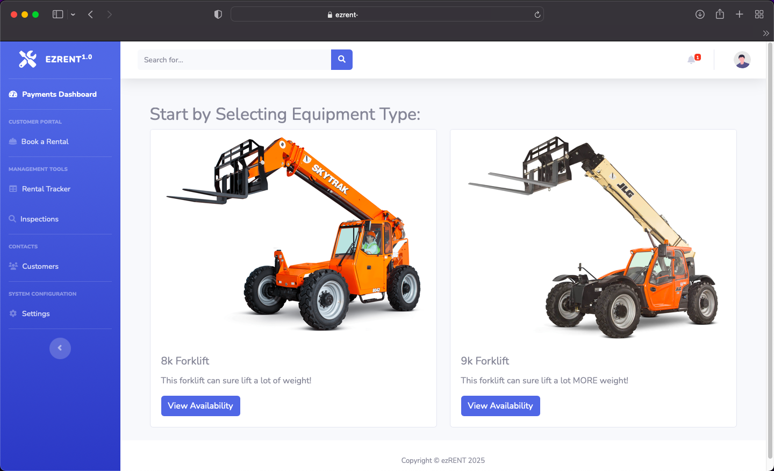
Task: Expand hidden toolbar items double chevron
Action: [766, 33]
